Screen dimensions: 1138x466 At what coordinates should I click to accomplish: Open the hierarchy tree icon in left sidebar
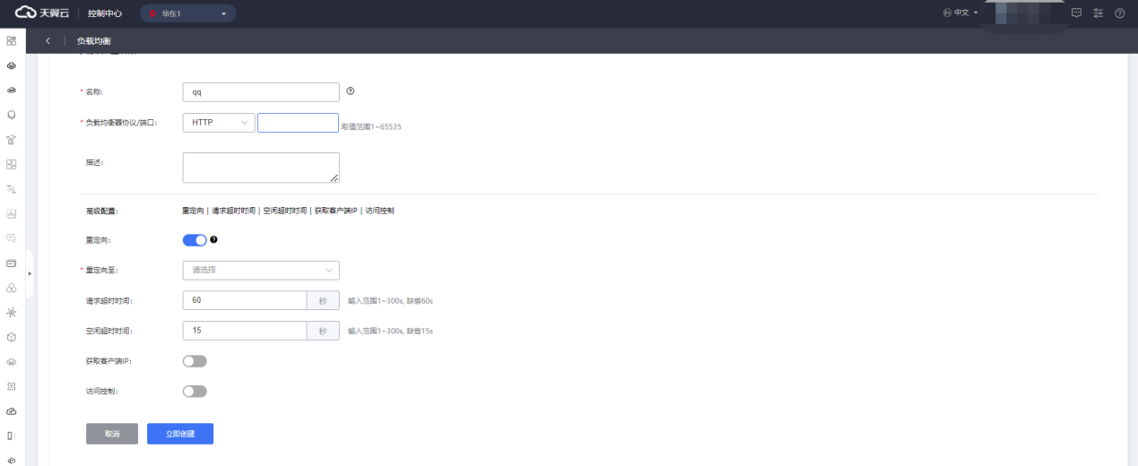11,189
